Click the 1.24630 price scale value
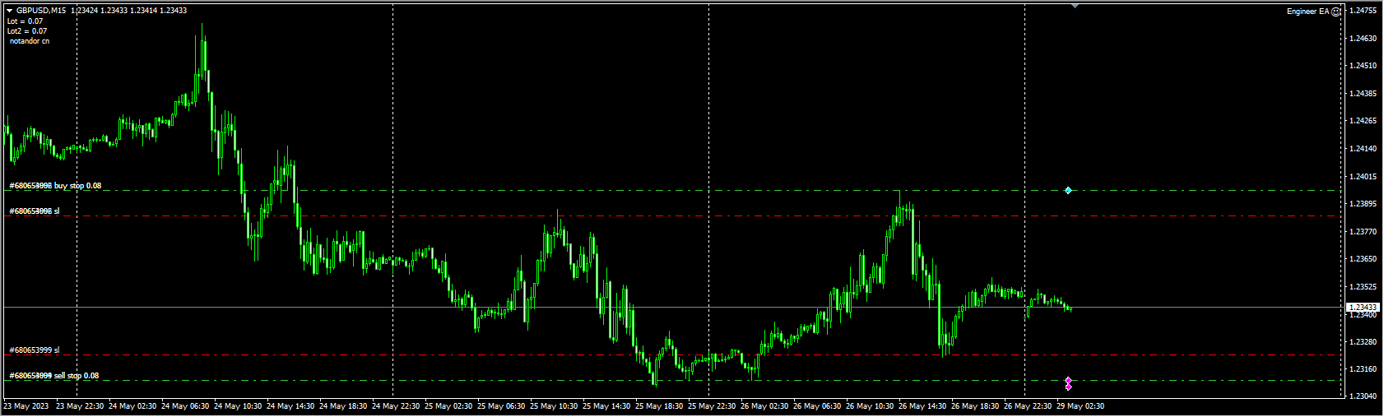Screen dimensions: 1384x417 1363,39
